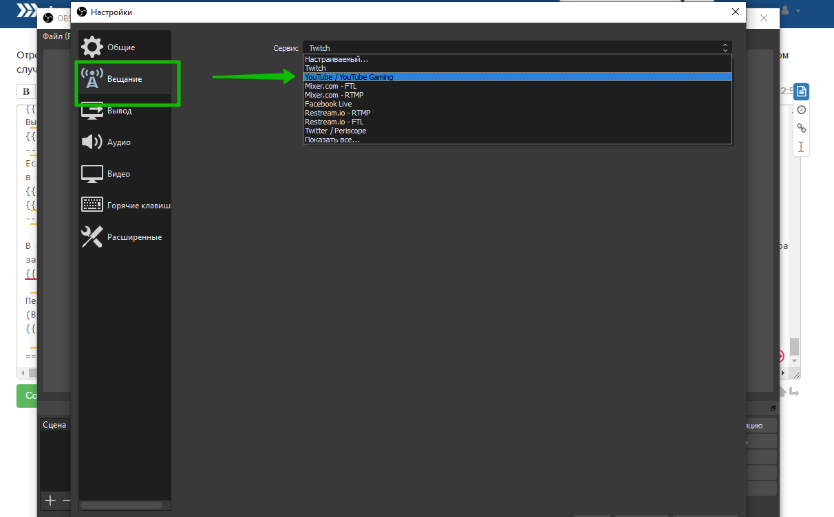Select Restream.io - RTMP service entry
Screen dimensions: 834x517
tap(338, 113)
